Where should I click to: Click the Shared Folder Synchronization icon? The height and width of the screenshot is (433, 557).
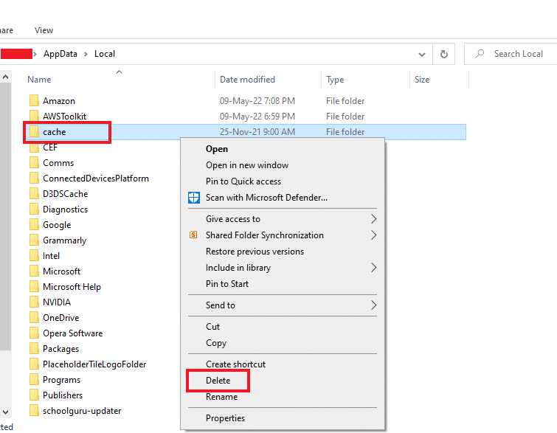[x=193, y=235]
